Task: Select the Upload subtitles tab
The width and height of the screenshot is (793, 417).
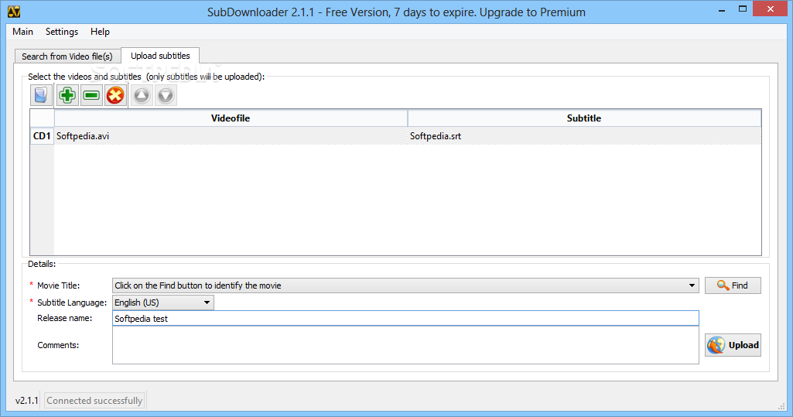Action: (160, 56)
